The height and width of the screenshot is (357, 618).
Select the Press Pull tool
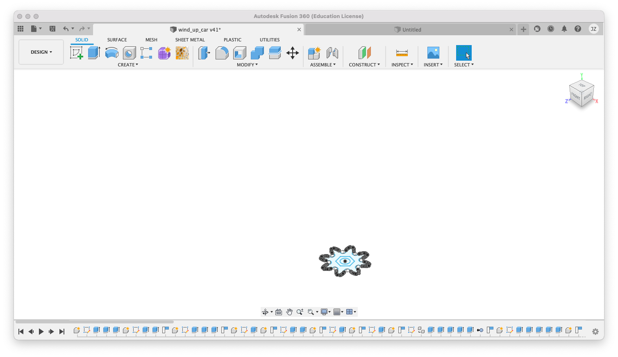click(204, 53)
